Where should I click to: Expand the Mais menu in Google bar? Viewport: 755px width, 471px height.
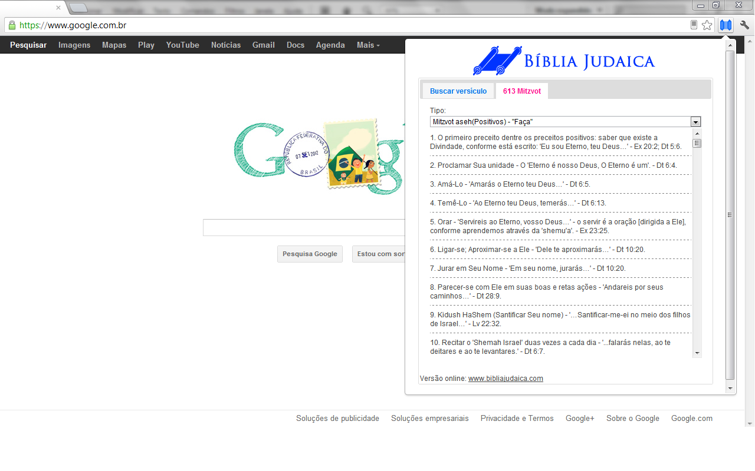[368, 45]
